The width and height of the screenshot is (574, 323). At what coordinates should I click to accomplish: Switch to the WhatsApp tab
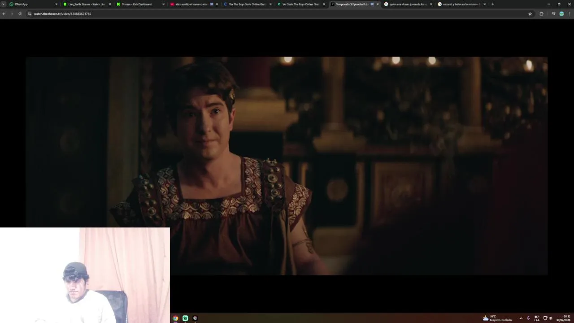tap(33, 4)
